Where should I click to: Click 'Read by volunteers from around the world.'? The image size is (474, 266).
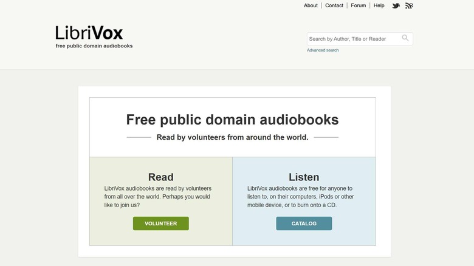(232, 137)
